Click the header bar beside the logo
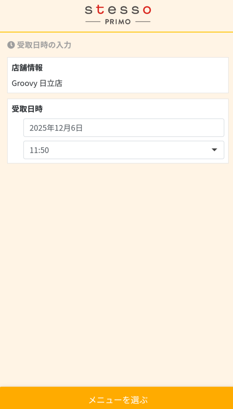 [x=42, y=16]
